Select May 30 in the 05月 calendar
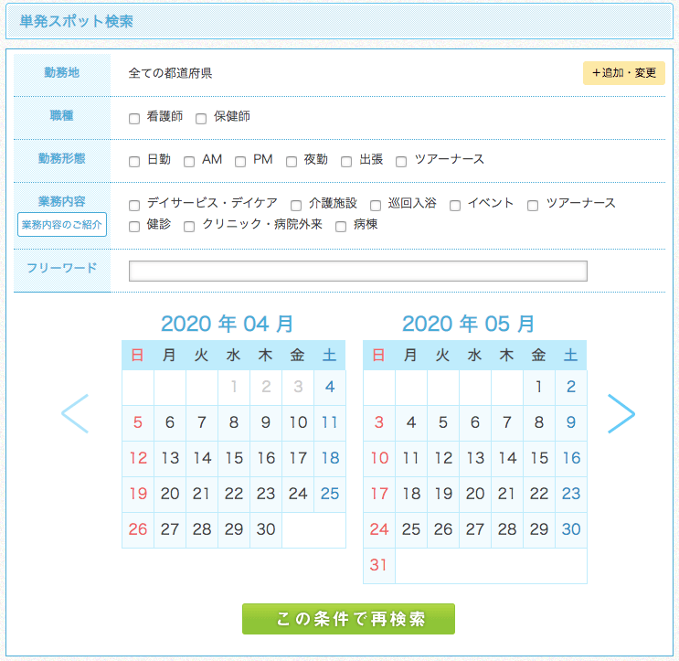This screenshot has width=679, height=661. pos(571,529)
